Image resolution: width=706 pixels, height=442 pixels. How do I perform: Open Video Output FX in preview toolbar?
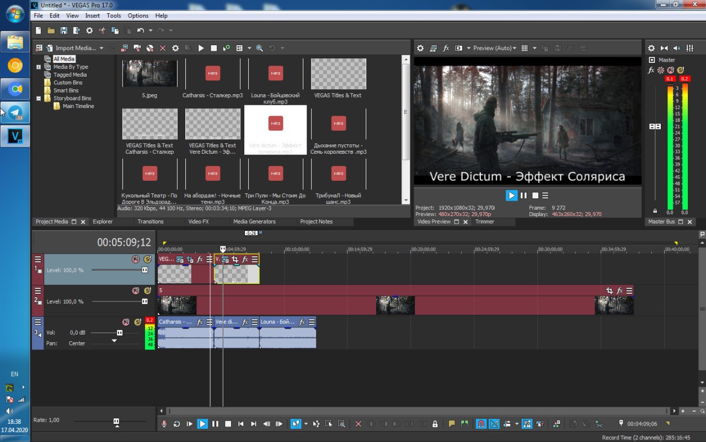pos(446,48)
